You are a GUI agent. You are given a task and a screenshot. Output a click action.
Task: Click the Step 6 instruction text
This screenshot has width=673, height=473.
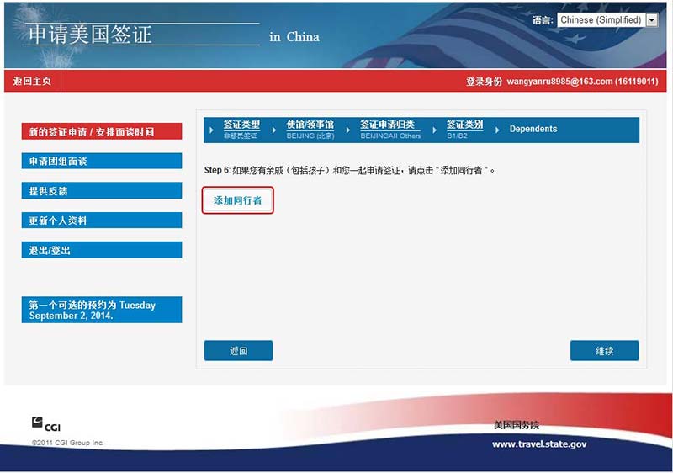[x=349, y=170]
